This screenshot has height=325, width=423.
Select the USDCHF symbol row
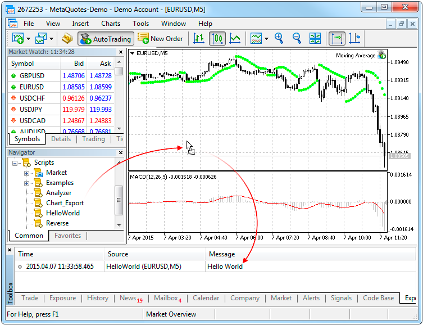(x=61, y=98)
